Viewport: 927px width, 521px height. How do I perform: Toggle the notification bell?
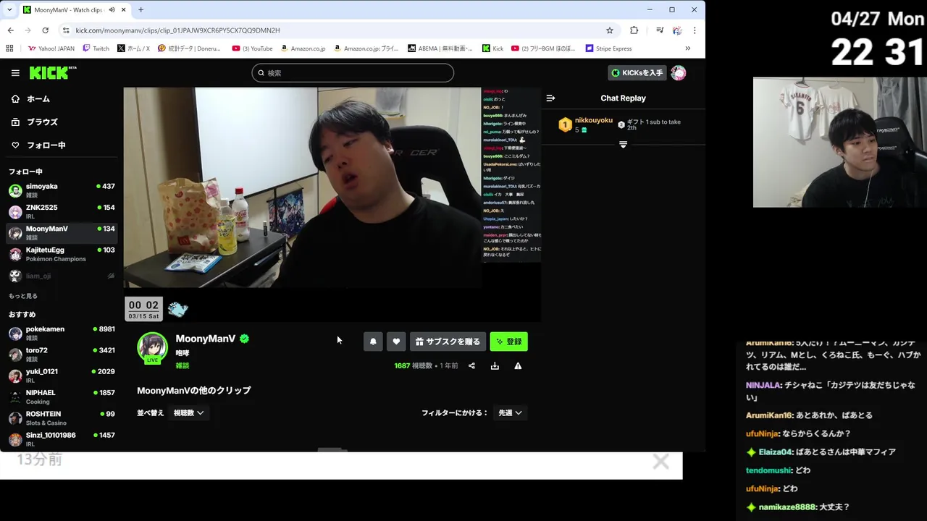point(373,342)
